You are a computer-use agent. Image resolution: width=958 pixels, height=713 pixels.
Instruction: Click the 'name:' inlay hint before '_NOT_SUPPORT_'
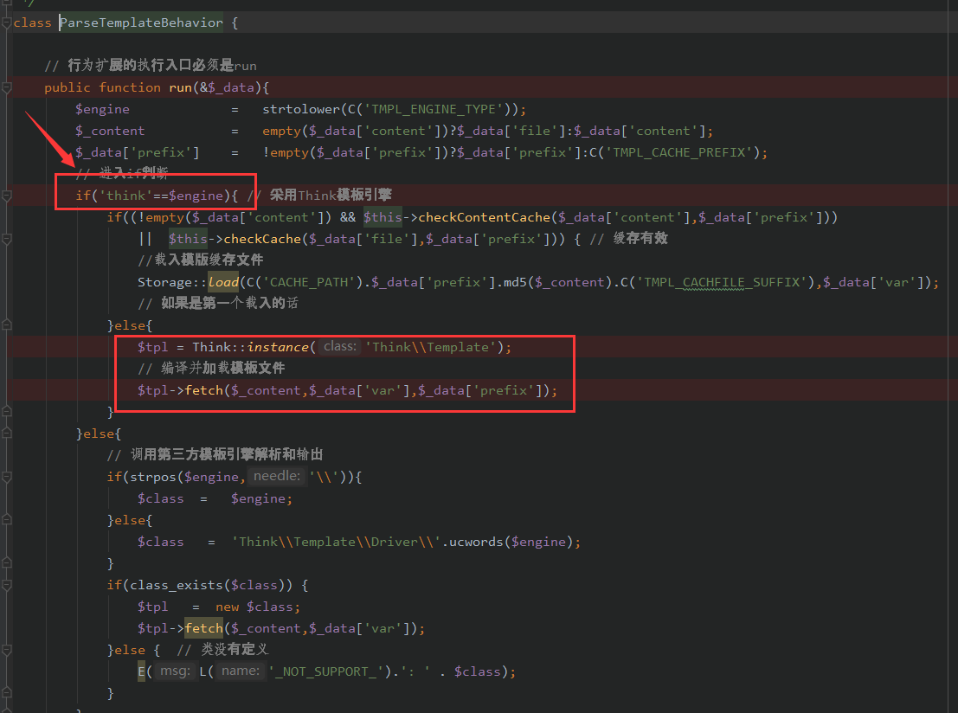[x=239, y=671]
